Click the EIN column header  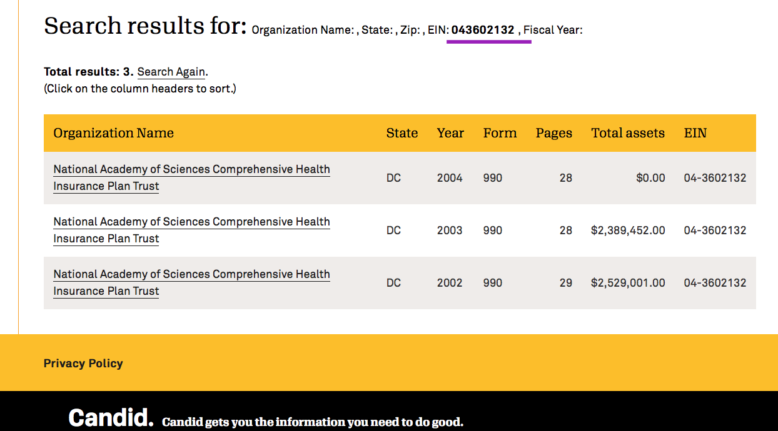click(x=695, y=133)
